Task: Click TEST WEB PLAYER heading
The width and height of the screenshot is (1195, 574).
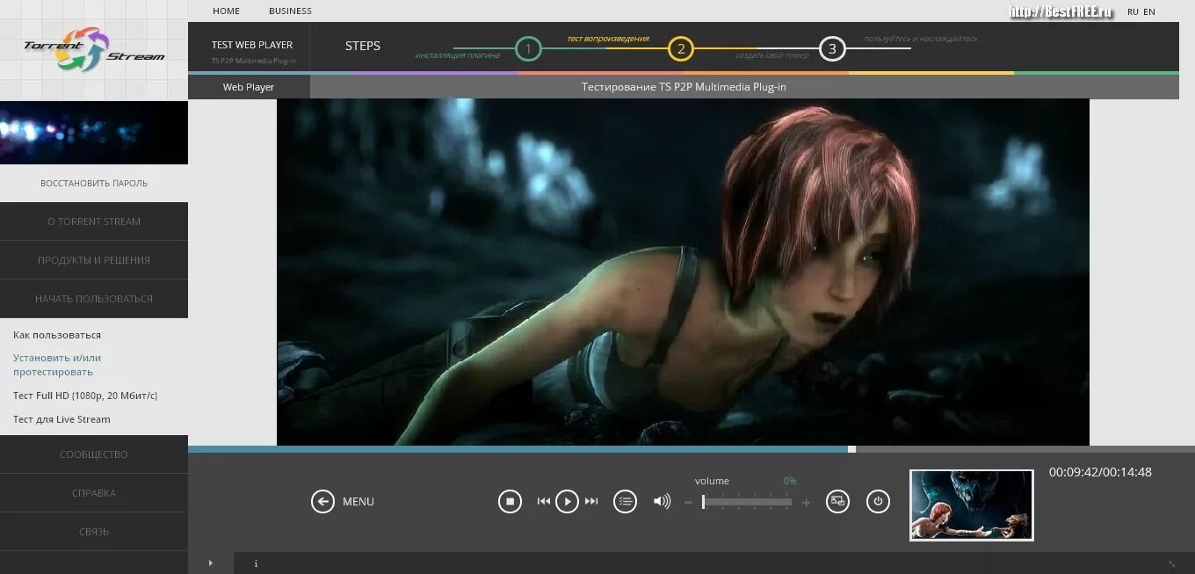Action: tap(252, 45)
